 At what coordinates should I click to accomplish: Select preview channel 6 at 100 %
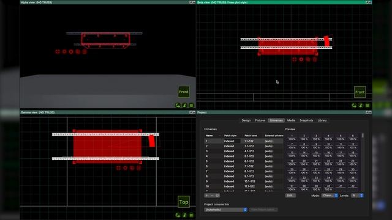click(353, 137)
